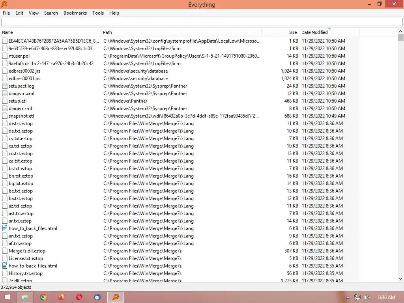Viewport: 404px width, 303px height.
Task: Focus the Everything search box
Action: point(202,22)
